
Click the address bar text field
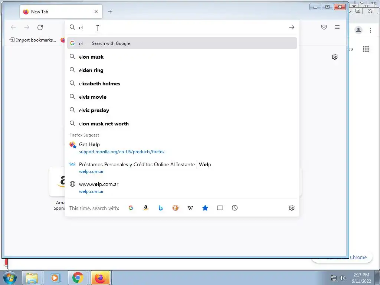tap(182, 27)
